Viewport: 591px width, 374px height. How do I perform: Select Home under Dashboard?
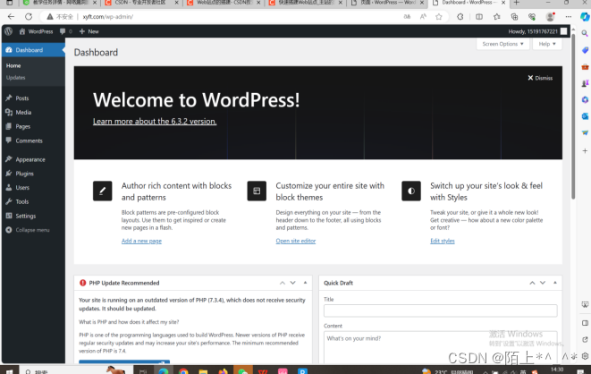[x=13, y=65]
